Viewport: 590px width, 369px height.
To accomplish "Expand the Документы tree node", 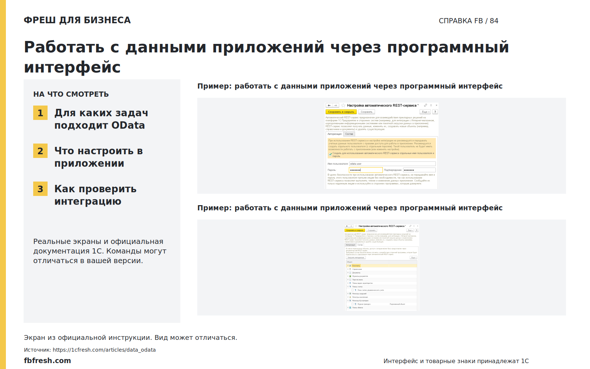I will (x=348, y=273).
